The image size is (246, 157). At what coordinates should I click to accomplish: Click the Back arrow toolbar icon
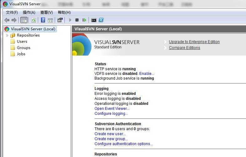(x=7, y=20)
